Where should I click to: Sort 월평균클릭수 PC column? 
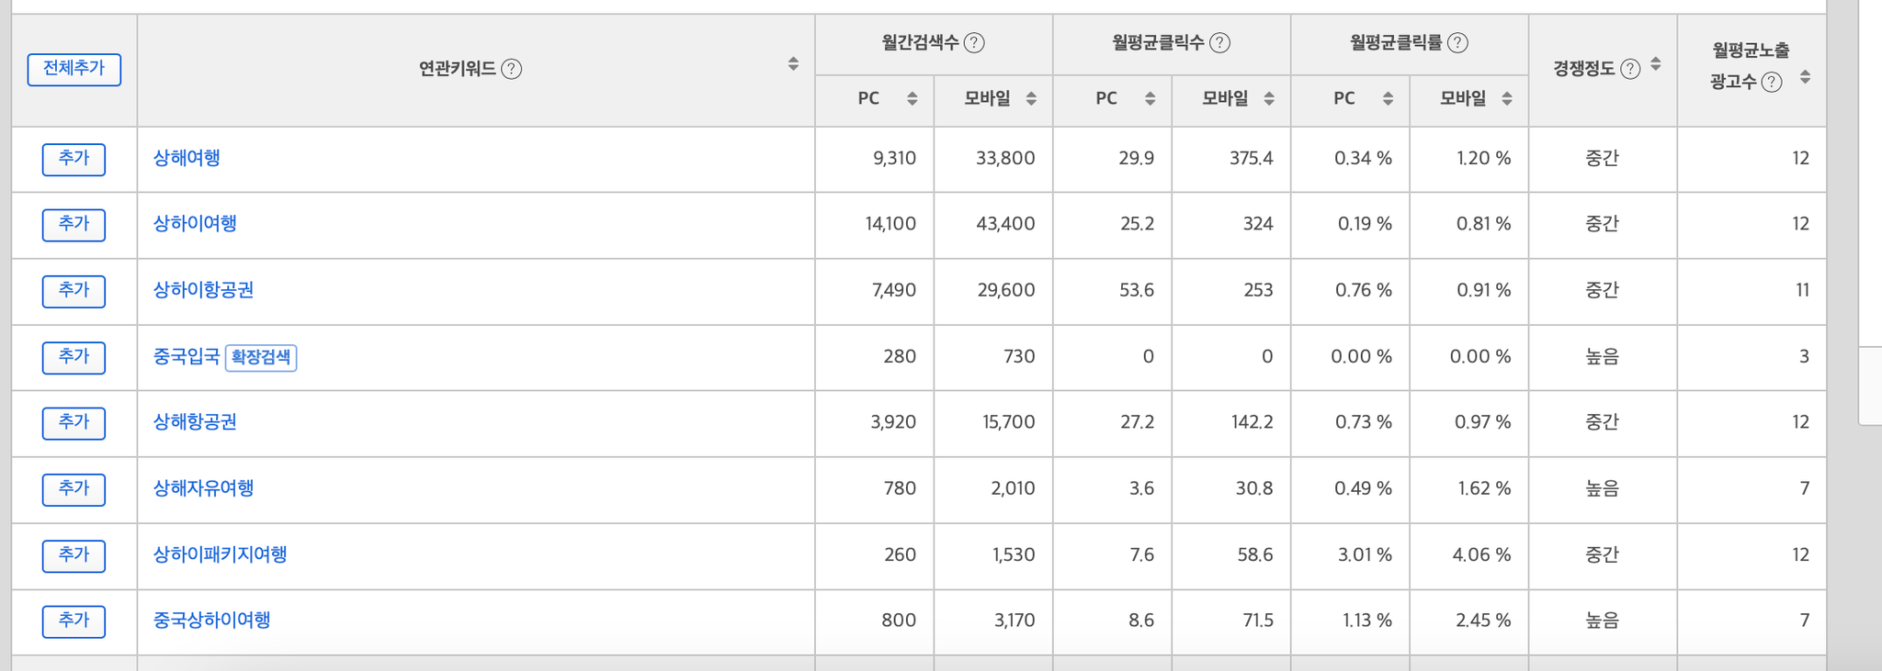pyautogui.click(x=1150, y=98)
